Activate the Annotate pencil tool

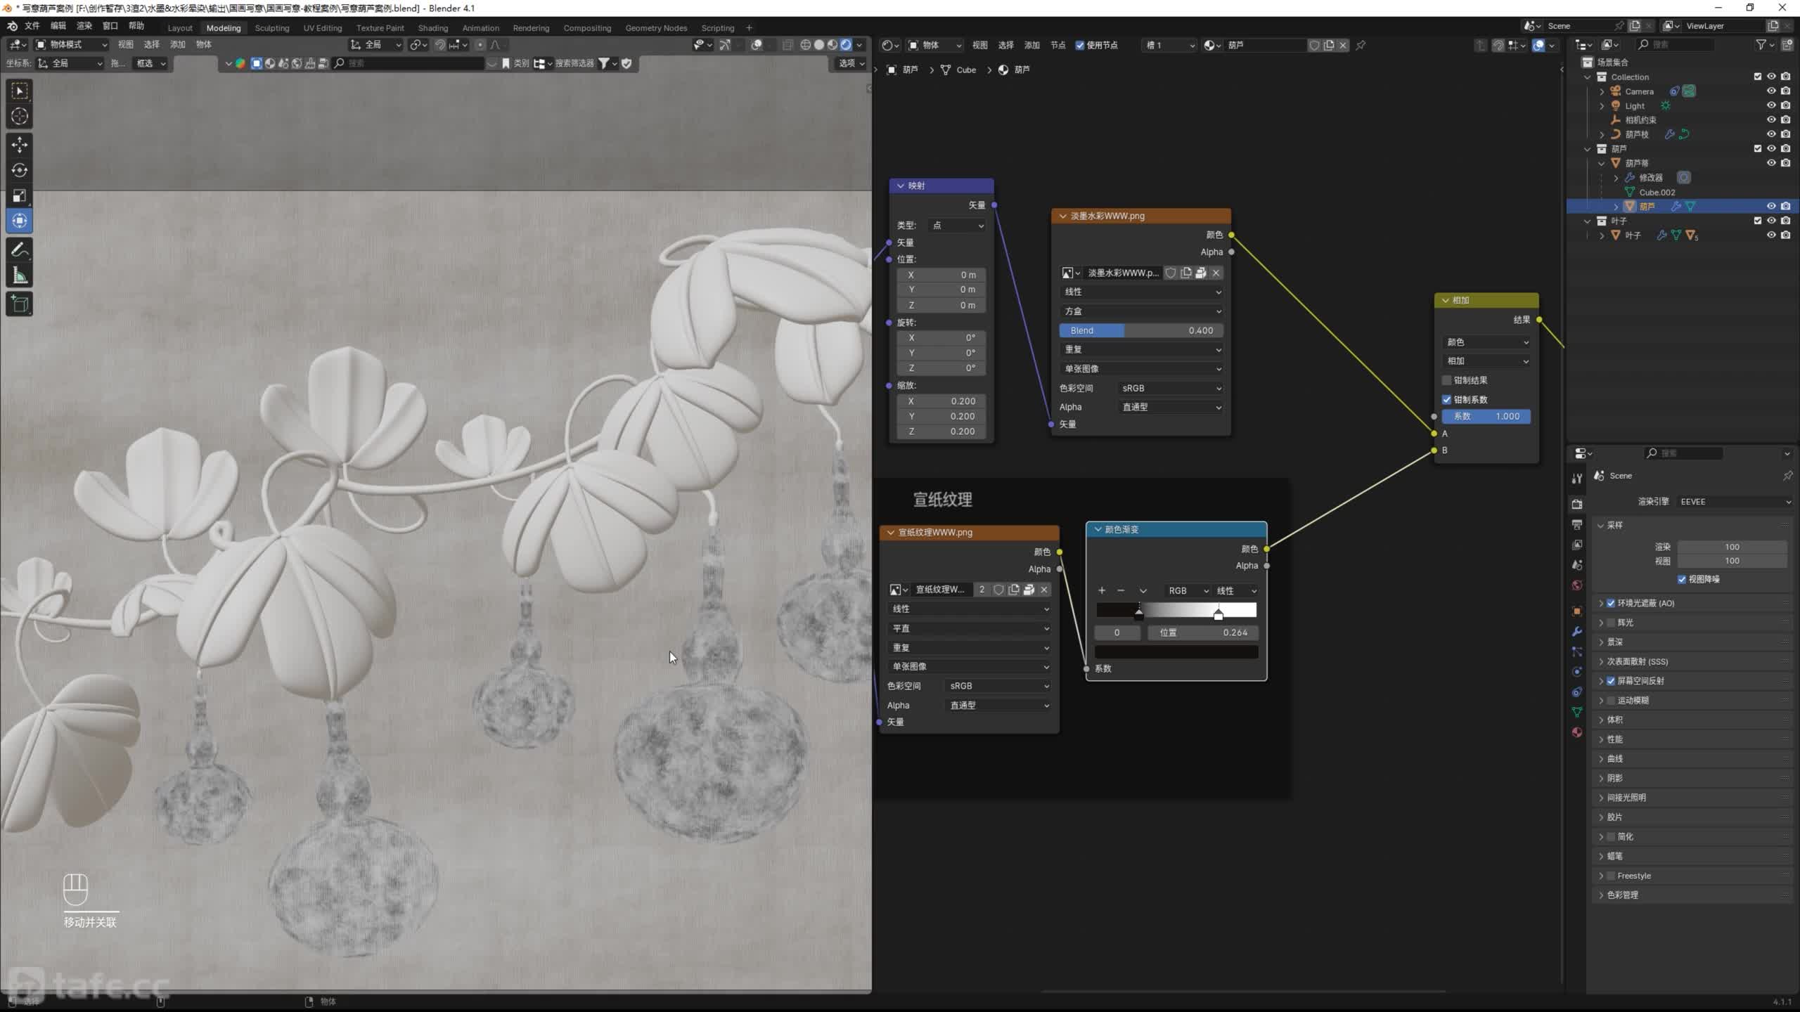20,249
